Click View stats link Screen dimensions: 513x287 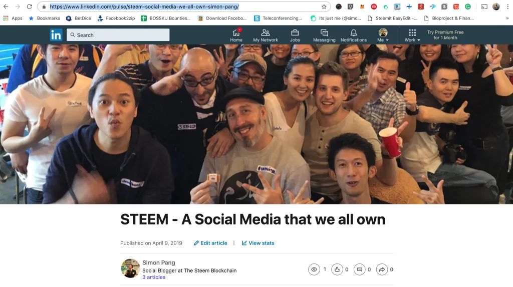[258, 243]
